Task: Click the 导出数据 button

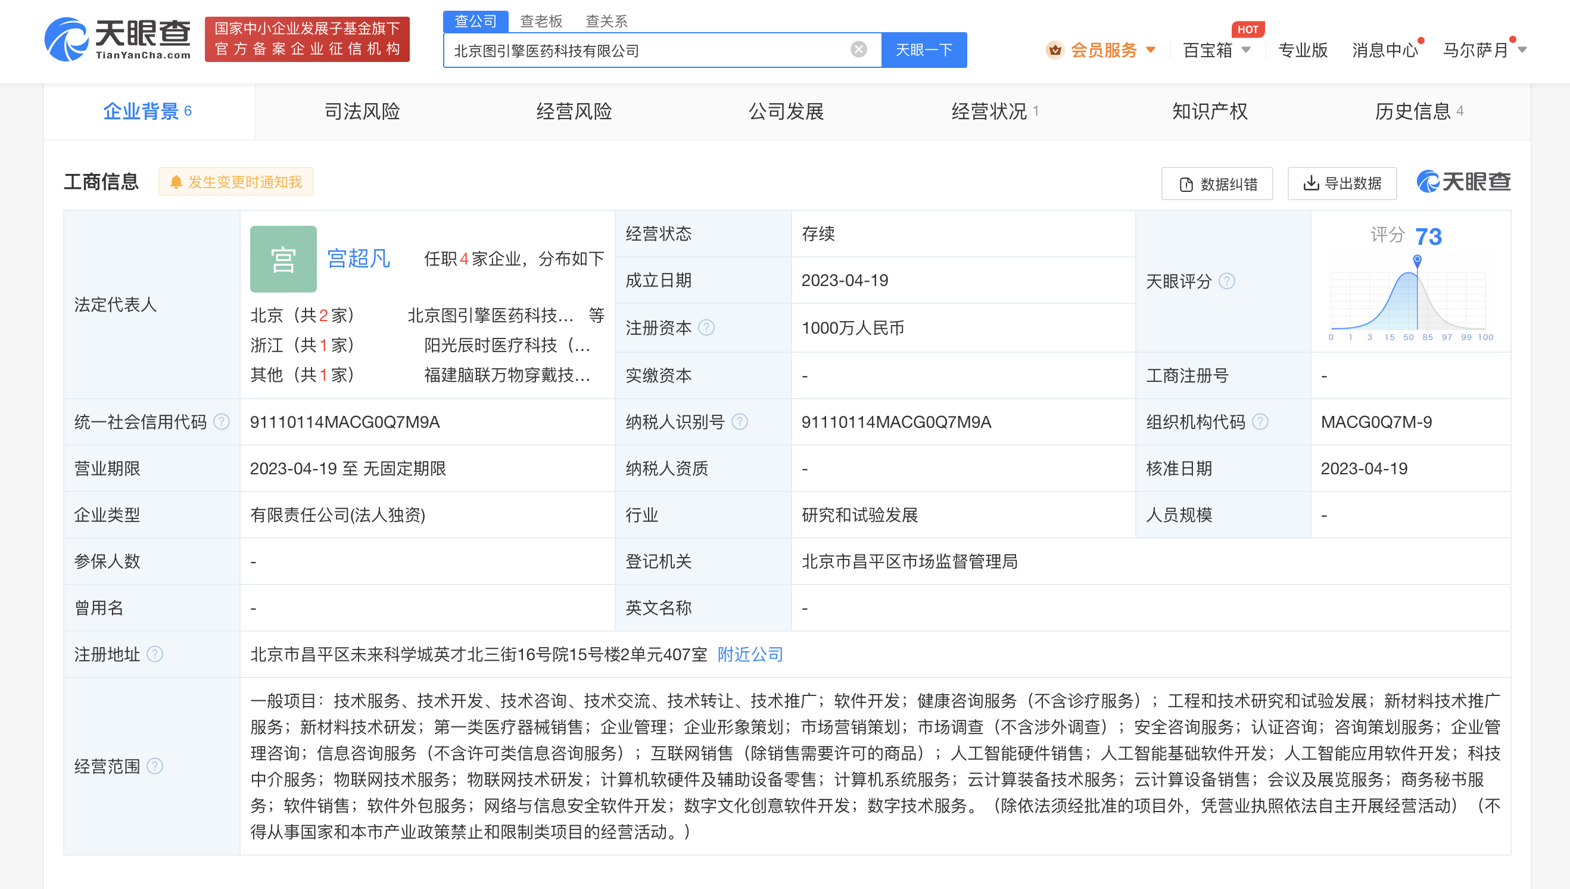Action: point(1342,183)
